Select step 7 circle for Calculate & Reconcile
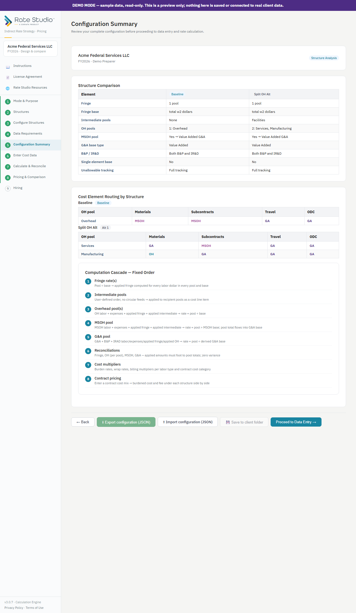This screenshot has width=356, height=613. (x=8, y=167)
